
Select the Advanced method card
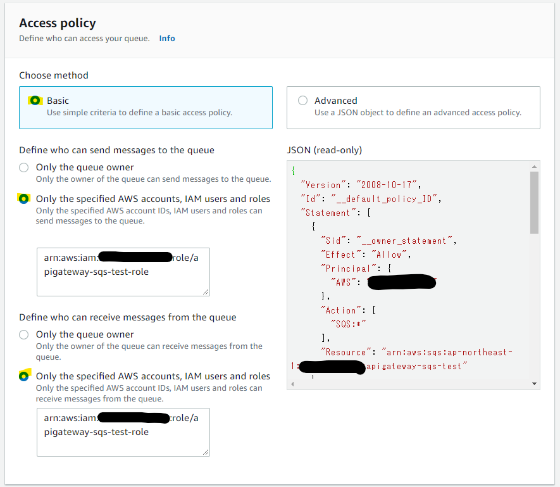[413, 106]
